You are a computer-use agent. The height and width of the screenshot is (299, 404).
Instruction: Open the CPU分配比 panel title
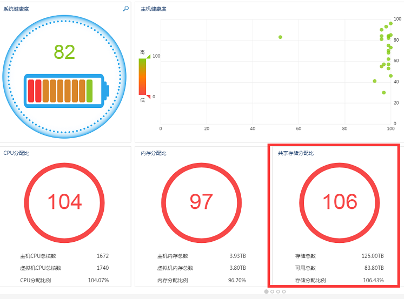[x=16, y=153]
